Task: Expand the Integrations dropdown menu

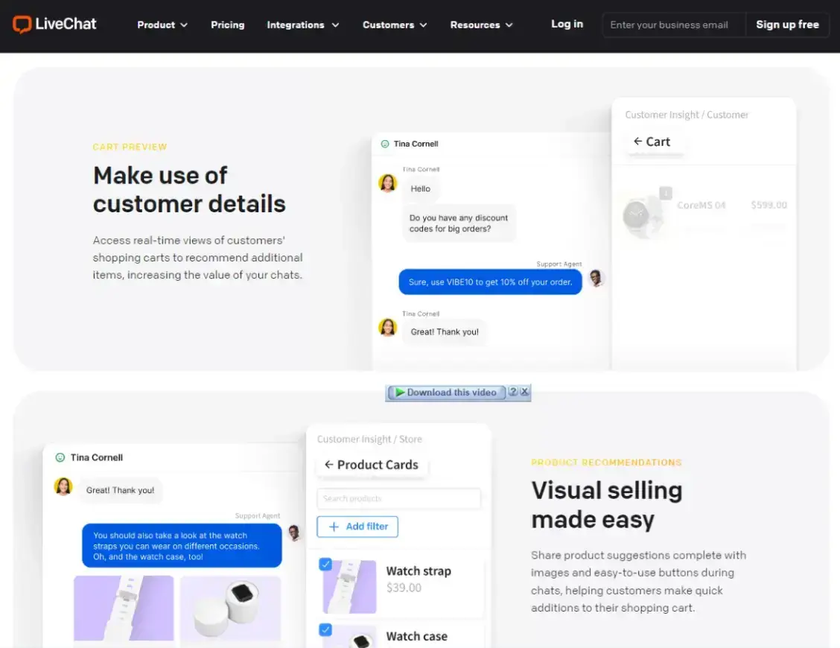Action: [302, 25]
